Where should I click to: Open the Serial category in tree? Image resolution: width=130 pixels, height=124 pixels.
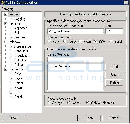(18, 97)
